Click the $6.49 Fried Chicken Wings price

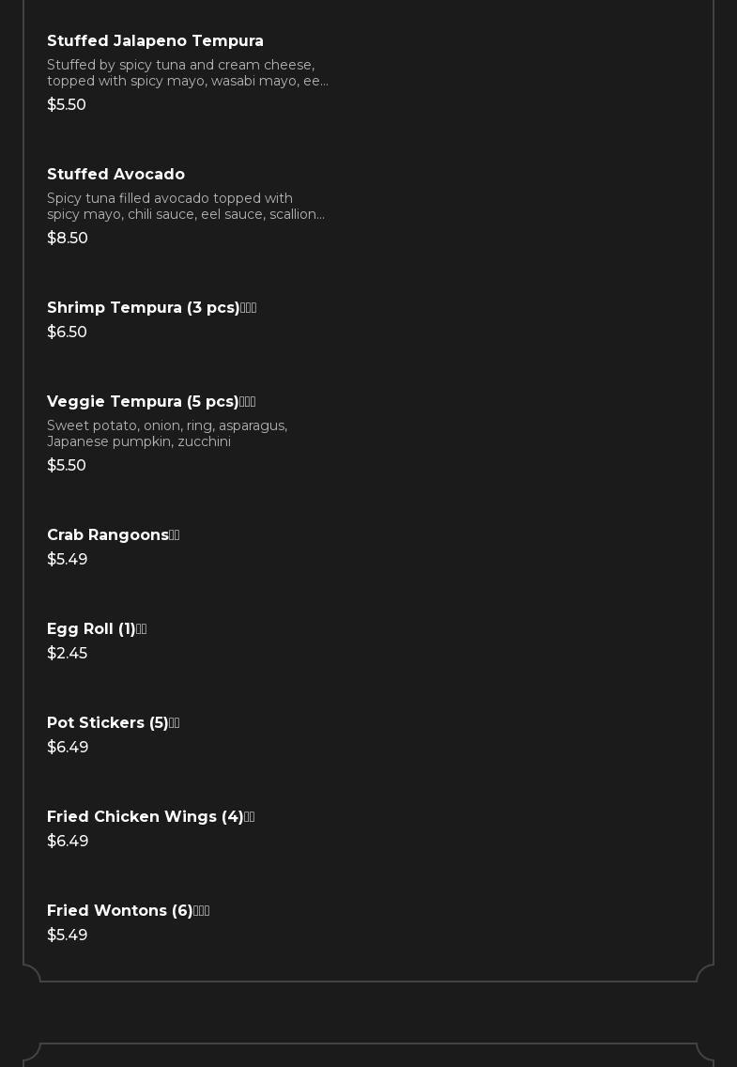click(x=68, y=841)
